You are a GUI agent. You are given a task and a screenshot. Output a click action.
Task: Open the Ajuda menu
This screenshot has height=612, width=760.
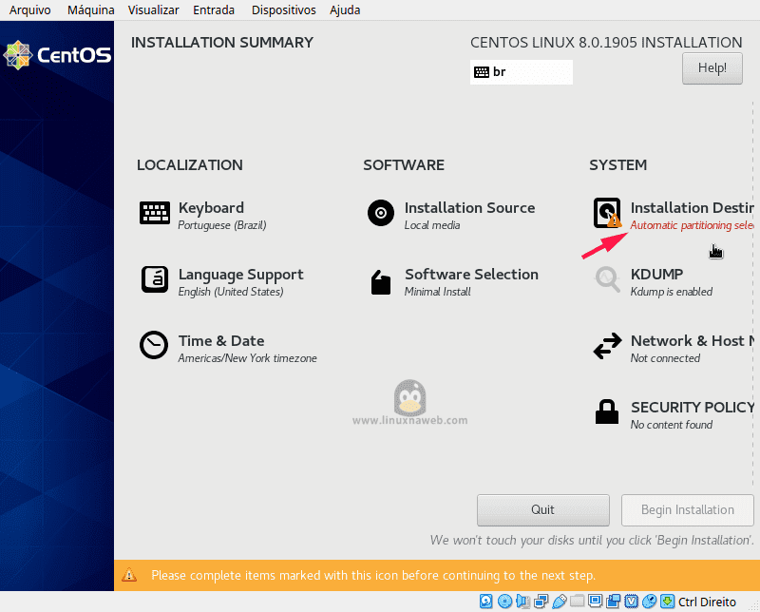tap(345, 10)
